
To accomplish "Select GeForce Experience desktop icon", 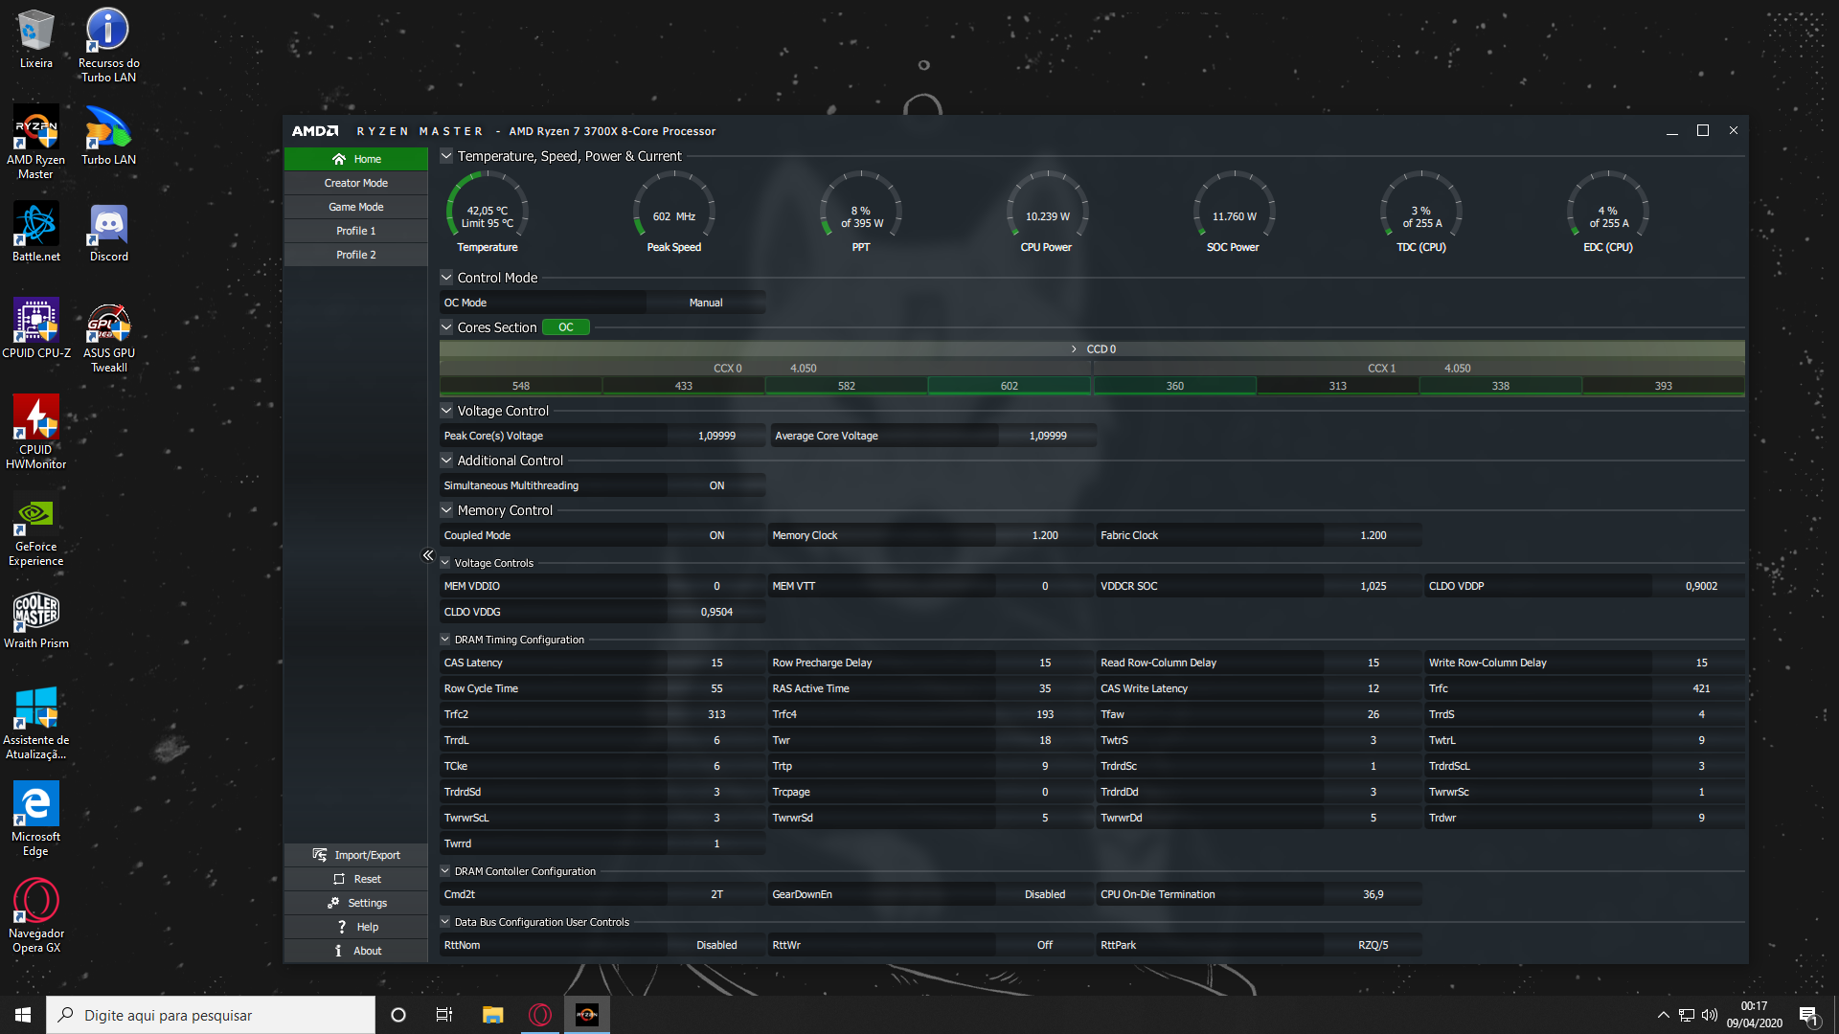I will 35,529.
